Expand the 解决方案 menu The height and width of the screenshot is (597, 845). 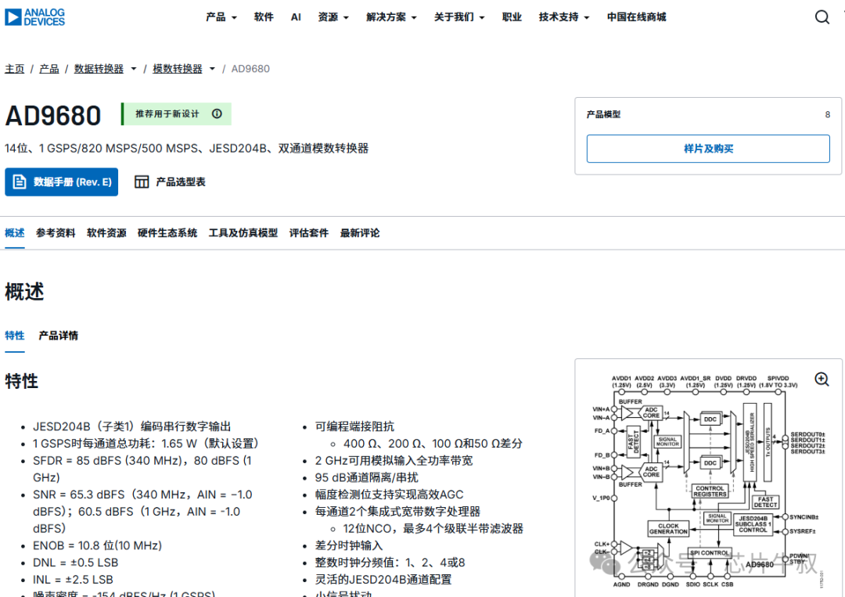pos(391,17)
